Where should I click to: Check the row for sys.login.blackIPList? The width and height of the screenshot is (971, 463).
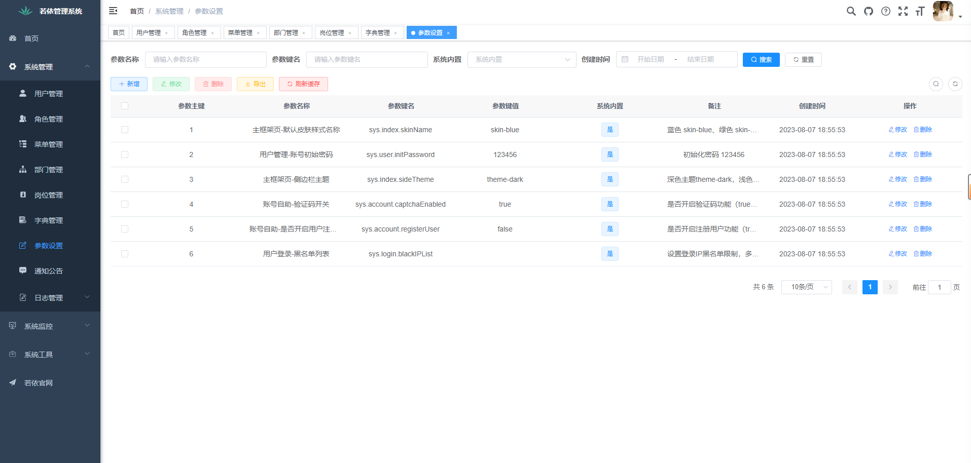point(125,254)
